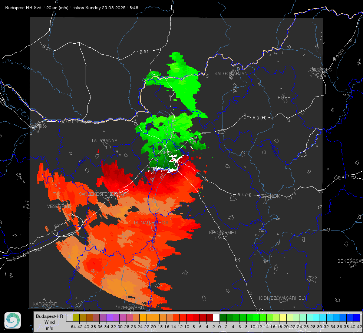The width and height of the screenshot is (363, 333).
Task: Click the EGER city label
Action: (284, 98)
